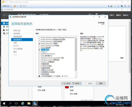The height and width of the screenshot is (107, 132).
Task: Check Active Directory 证书服务 role
Action: point(39,46)
